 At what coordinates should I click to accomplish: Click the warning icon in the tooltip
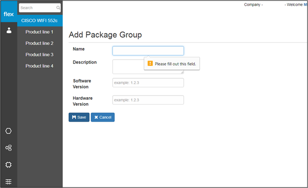point(150,63)
